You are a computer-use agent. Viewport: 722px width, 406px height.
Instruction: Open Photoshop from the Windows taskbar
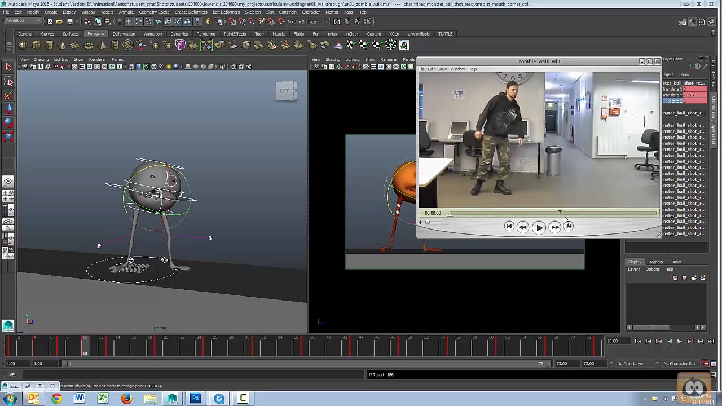pos(195,399)
